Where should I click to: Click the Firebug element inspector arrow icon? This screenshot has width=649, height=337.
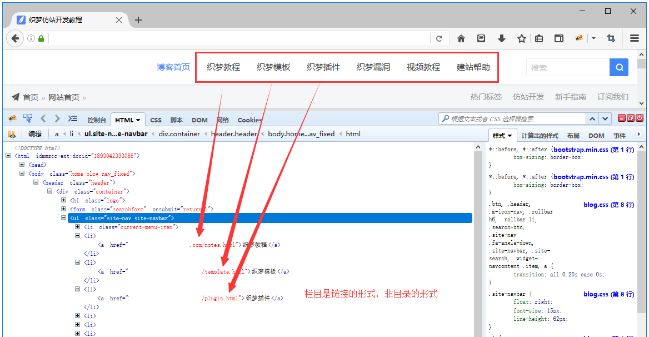(x=27, y=118)
